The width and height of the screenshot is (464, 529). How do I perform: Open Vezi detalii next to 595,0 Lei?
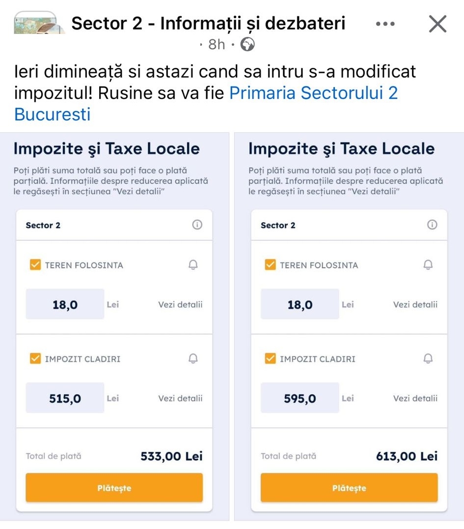click(x=415, y=399)
